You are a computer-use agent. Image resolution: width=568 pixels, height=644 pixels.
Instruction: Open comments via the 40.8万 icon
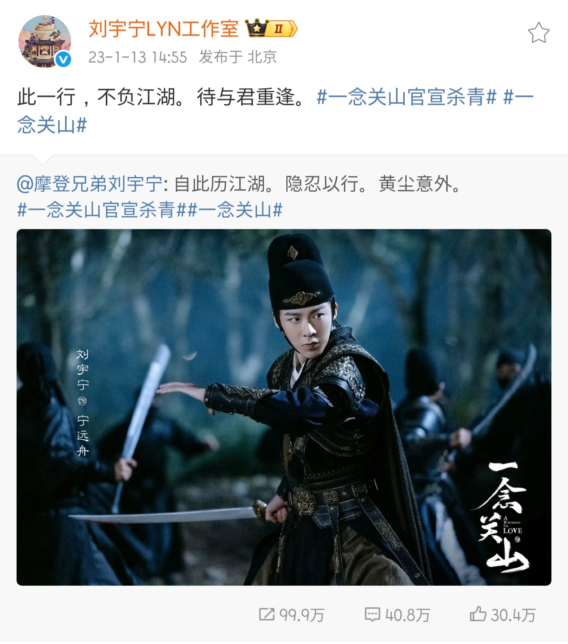372,614
